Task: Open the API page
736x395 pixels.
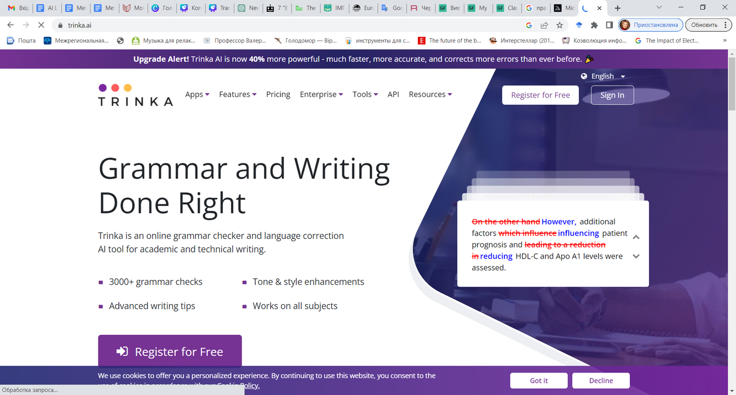Action: (x=393, y=94)
